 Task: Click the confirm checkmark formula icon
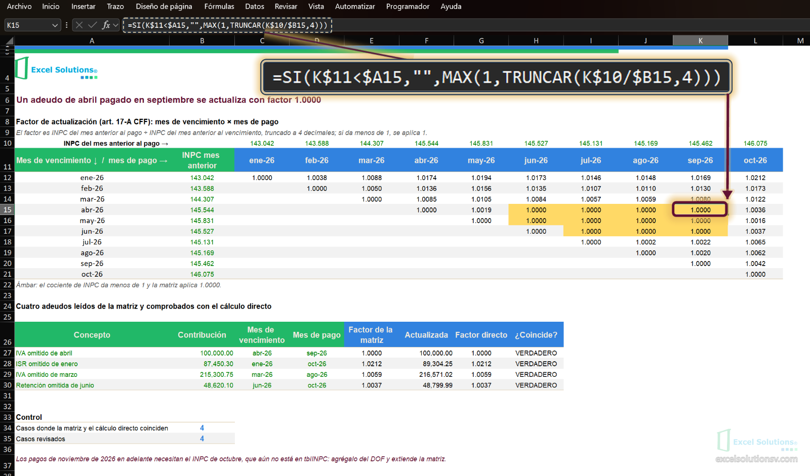point(92,25)
